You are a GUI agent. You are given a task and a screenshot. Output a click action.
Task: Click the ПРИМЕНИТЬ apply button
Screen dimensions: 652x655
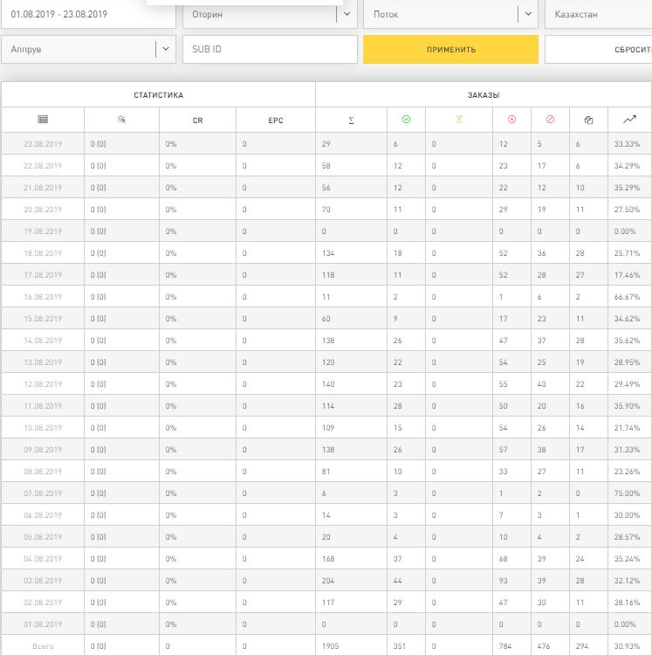pos(450,49)
